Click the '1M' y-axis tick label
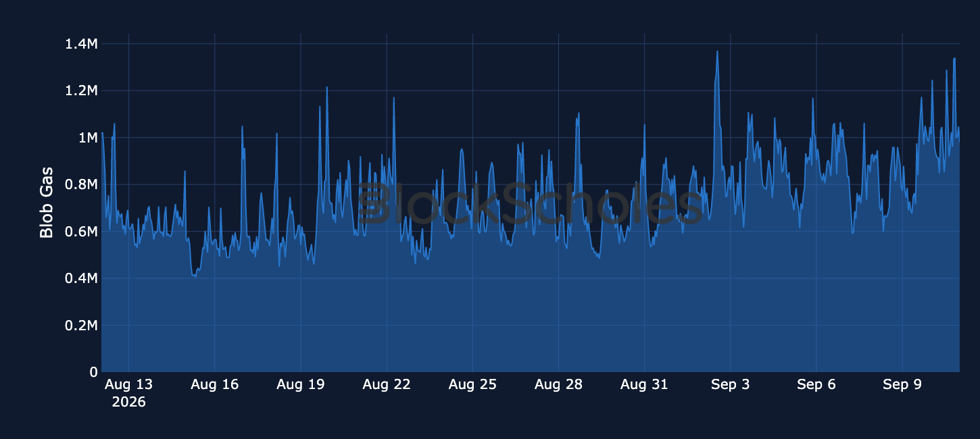 [88, 138]
